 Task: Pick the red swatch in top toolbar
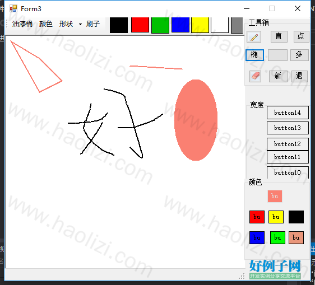tap(140, 25)
